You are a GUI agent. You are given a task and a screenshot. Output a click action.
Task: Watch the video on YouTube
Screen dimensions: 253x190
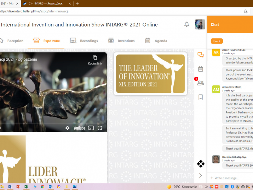coord(79,128)
